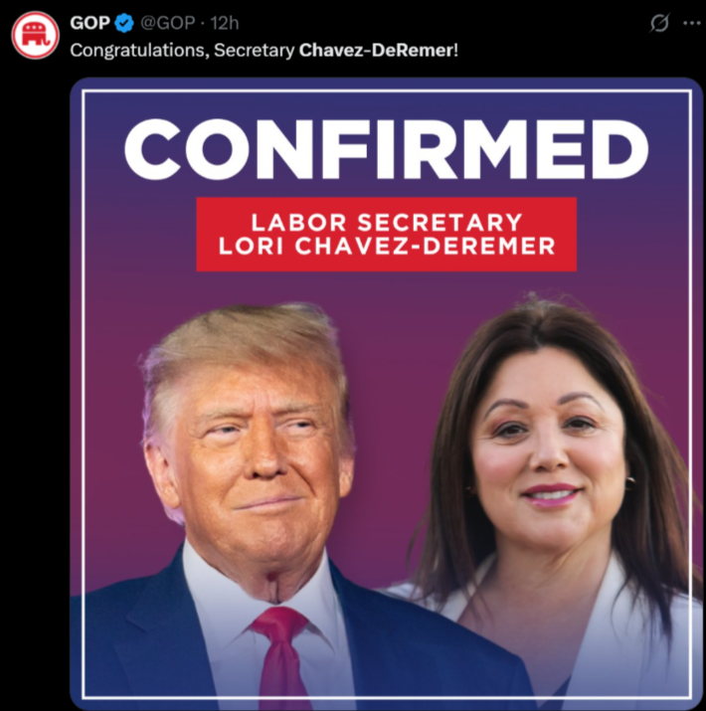This screenshot has height=711, width=706.
Task: Open the attached confirmation image
Action: tap(387, 394)
